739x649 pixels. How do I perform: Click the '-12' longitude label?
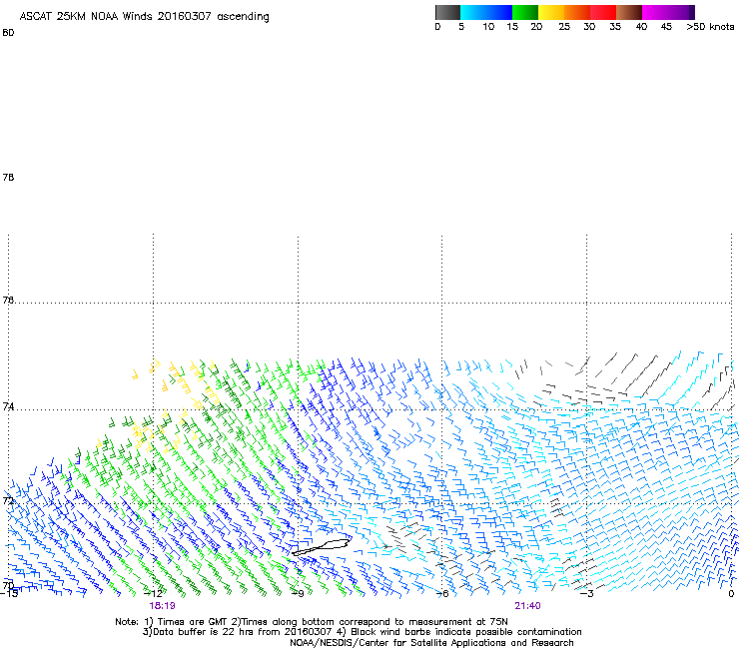153,594
